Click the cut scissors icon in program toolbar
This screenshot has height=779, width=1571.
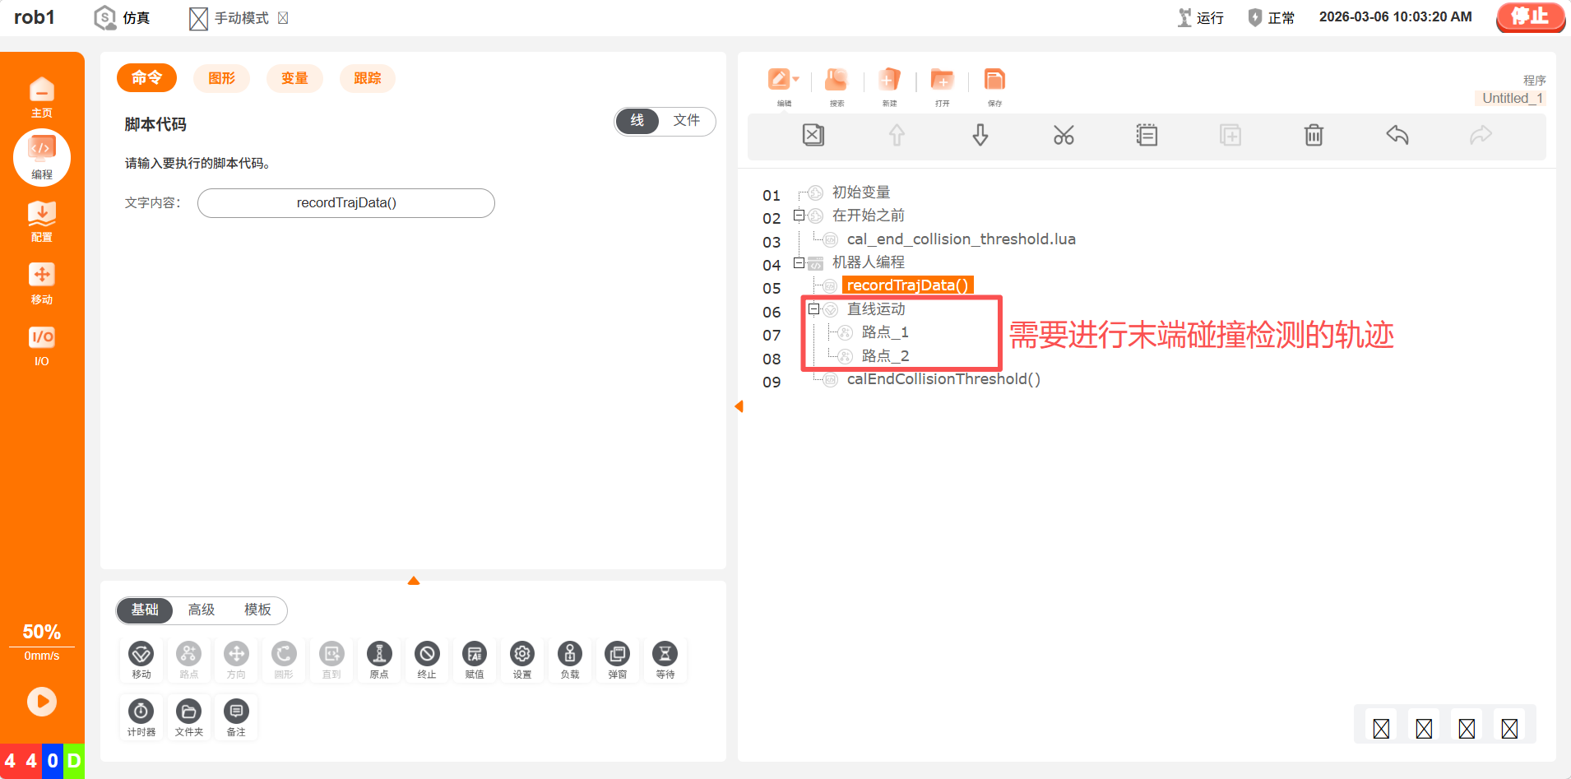click(1063, 136)
